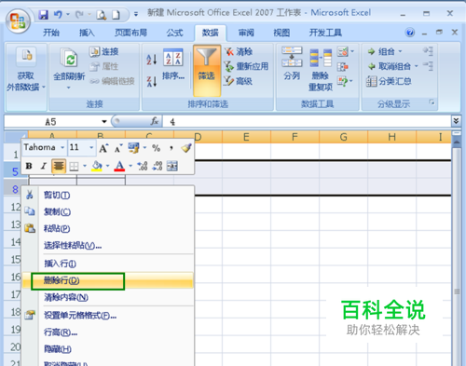Choose 剪切 from context menu

click(108, 196)
